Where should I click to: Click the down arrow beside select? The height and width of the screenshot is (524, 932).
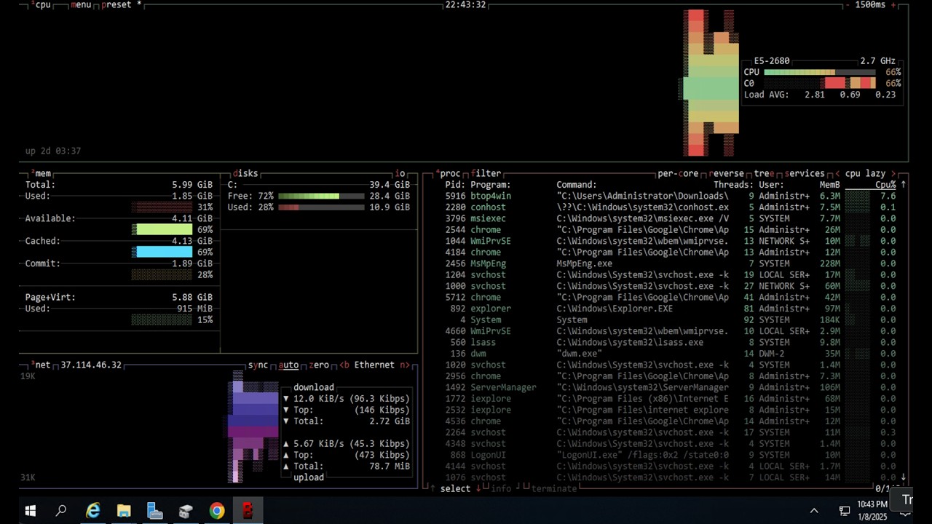click(478, 489)
